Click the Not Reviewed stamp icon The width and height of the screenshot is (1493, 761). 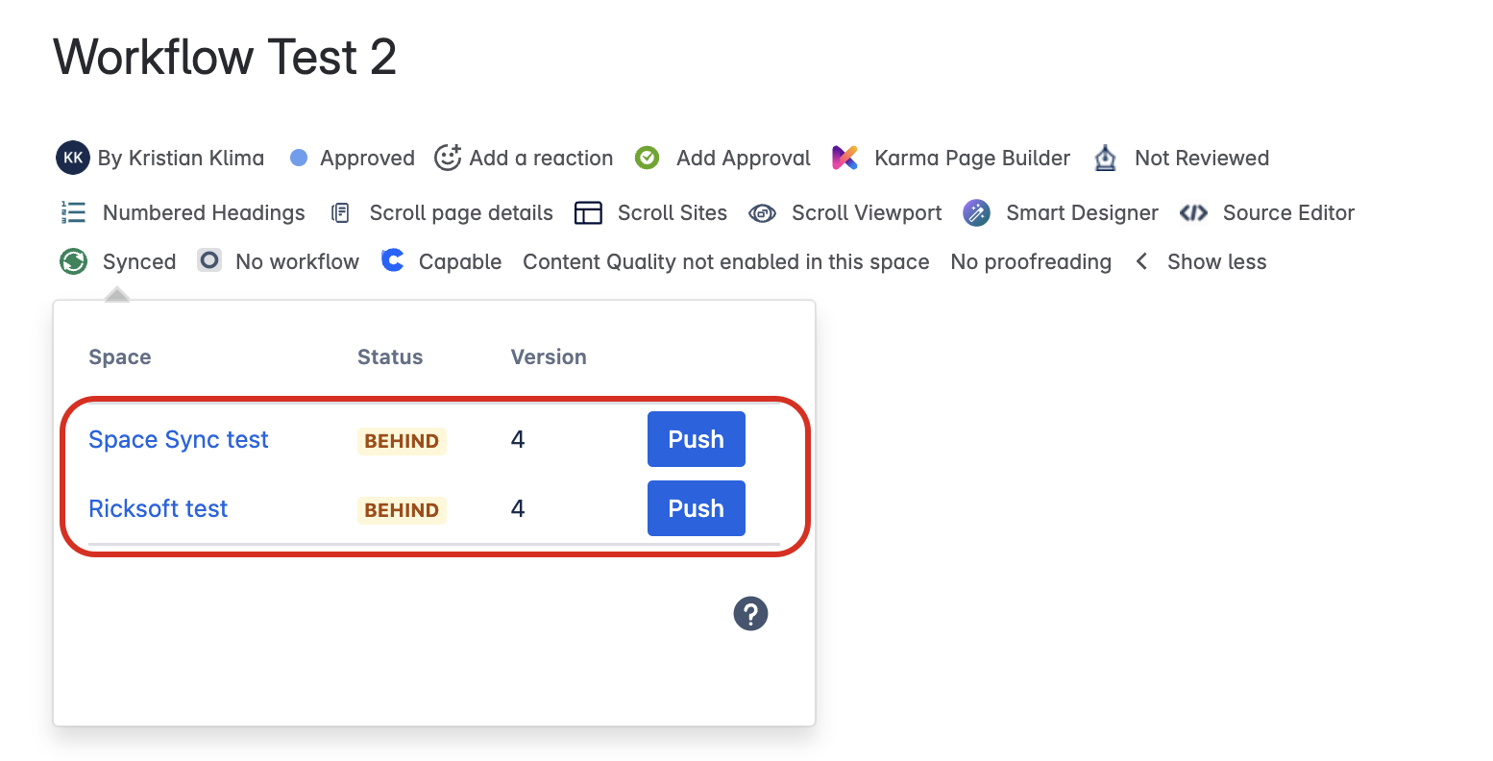1106,158
